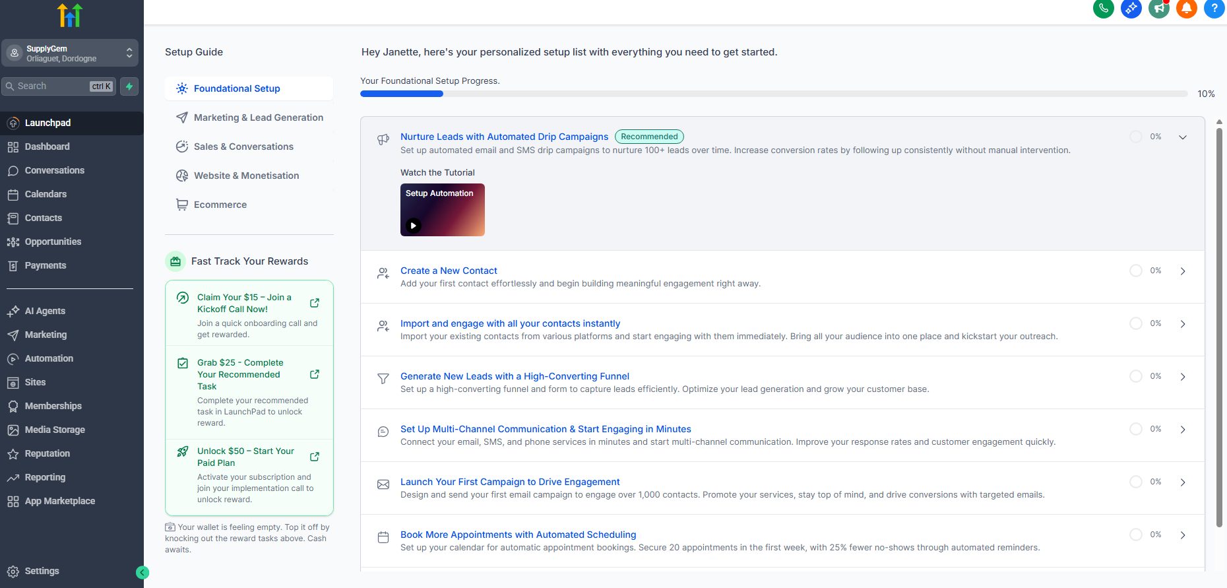Select the Foundational Setup tab
The height and width of the screenshot is (588, 1227).
coord(249,88)
